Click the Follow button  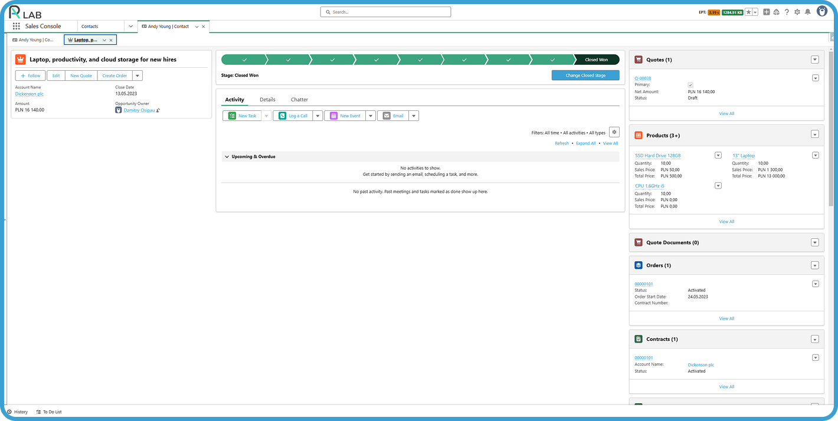(31, 75)
